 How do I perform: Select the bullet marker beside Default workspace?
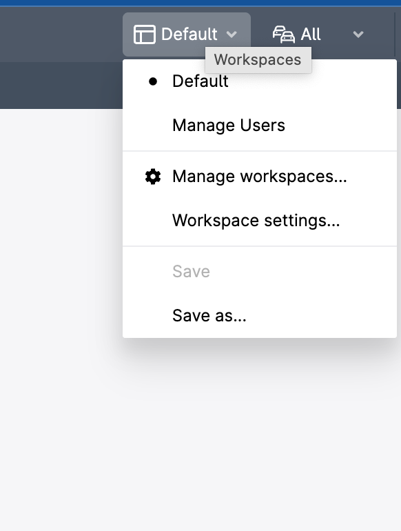coord(153,81)
